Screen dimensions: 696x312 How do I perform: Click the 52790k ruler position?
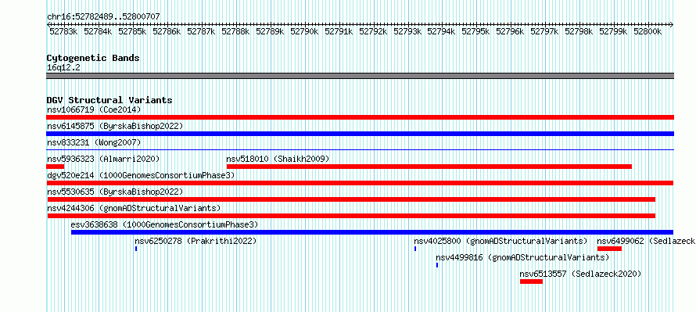(304, 31)
